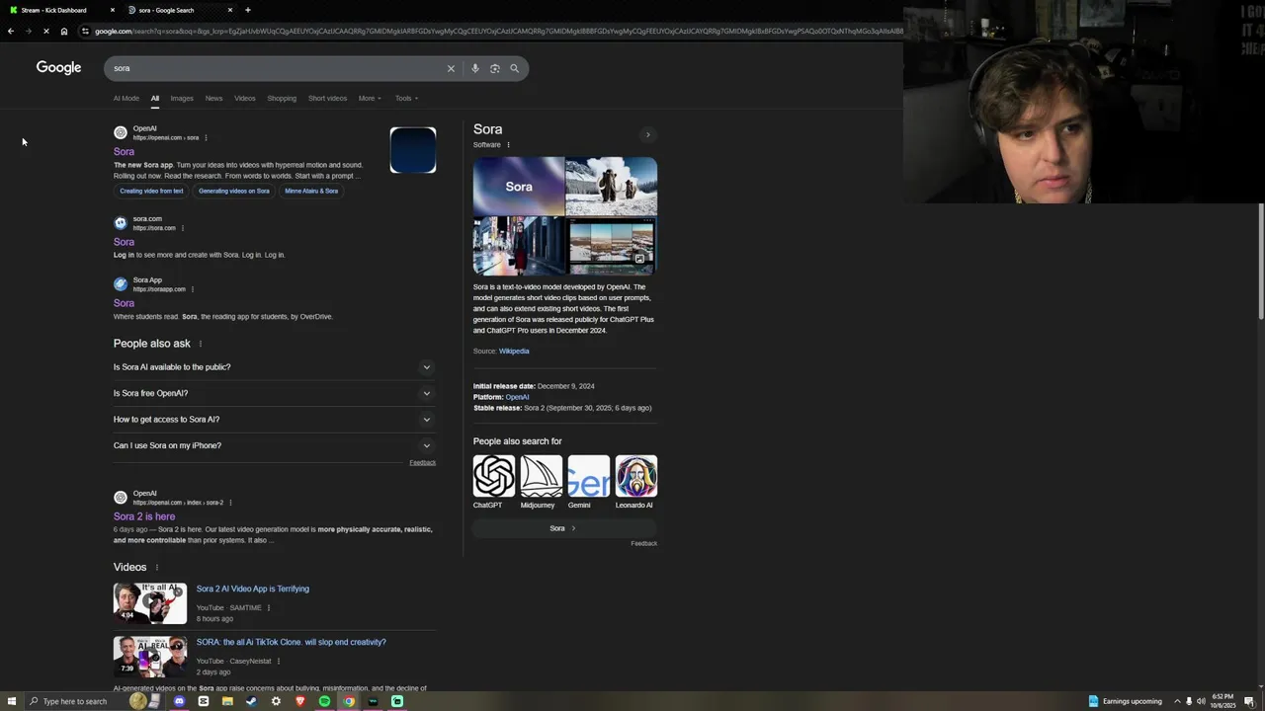Open the OpenAI Sora result link
The width and height of the screenshot is (1265, 711).
click(x=124, y=152)
